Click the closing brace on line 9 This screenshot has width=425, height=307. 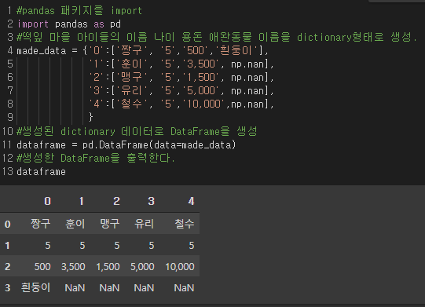click(x=91, y=117)
